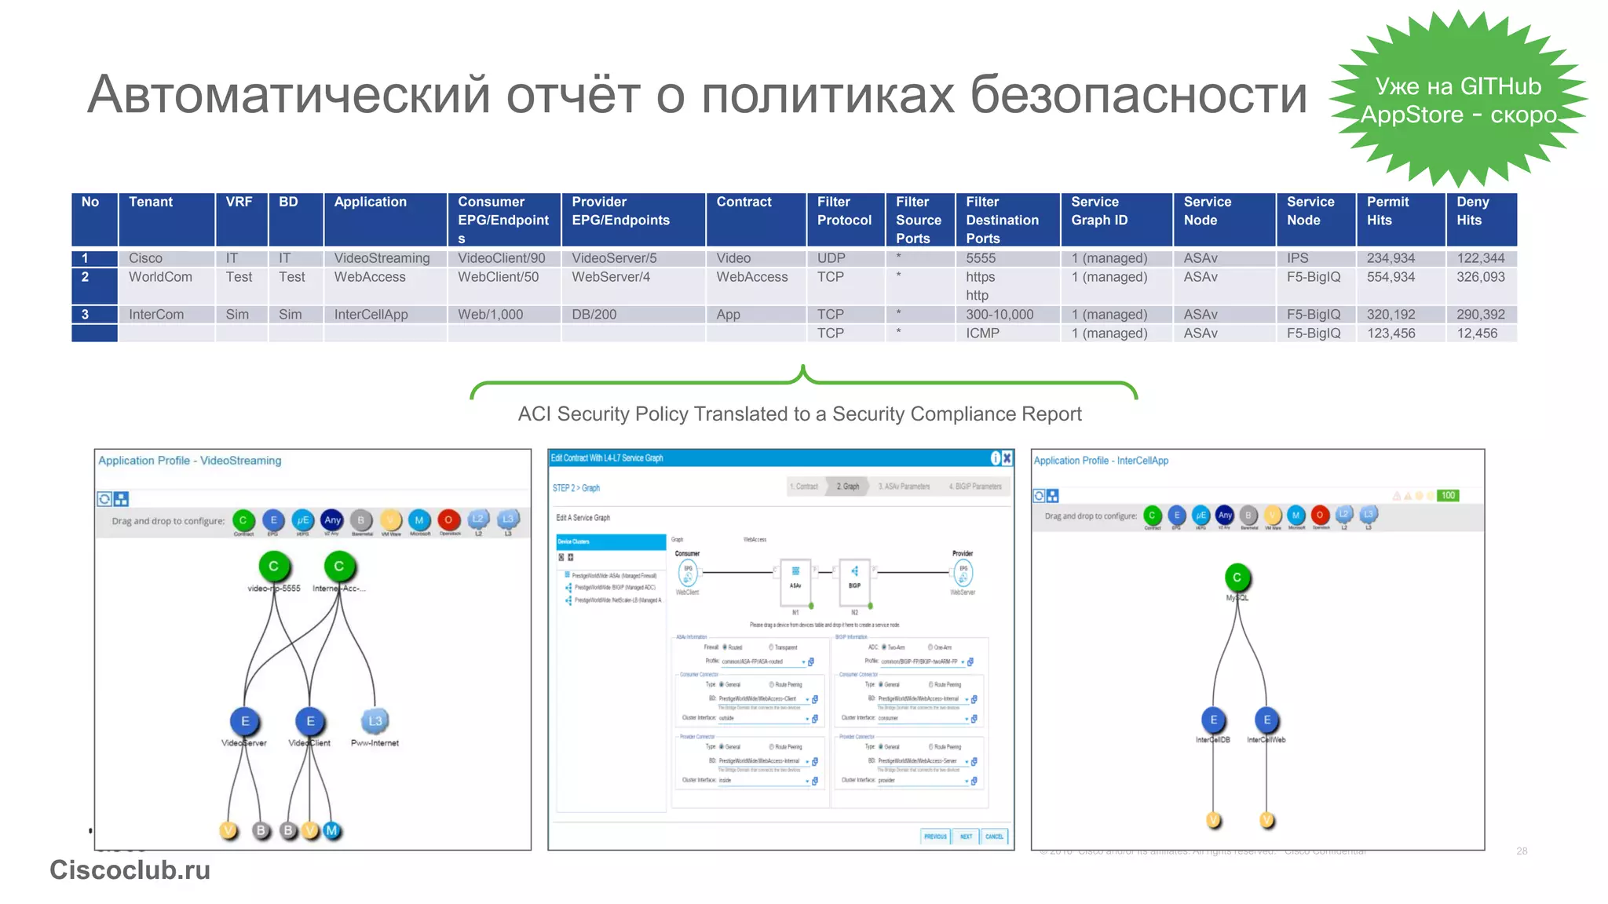
Task: Open ASAv provider WebAccess-Internal BD dropdown
Action: (x=807, y=762)
